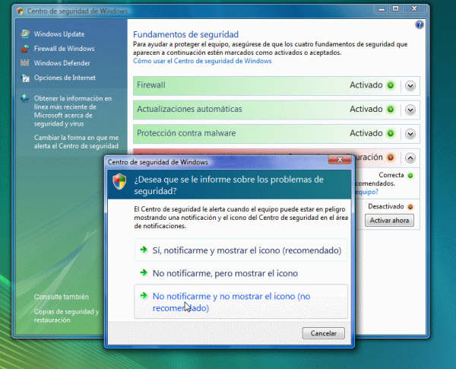Click the globe icon beside Obtener la información
This screenshot has height=369, width=456.
tap(25, 98)
